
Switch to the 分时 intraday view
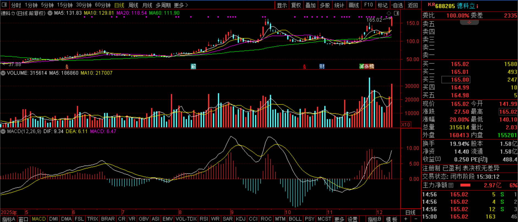click(x=16, y=5)
